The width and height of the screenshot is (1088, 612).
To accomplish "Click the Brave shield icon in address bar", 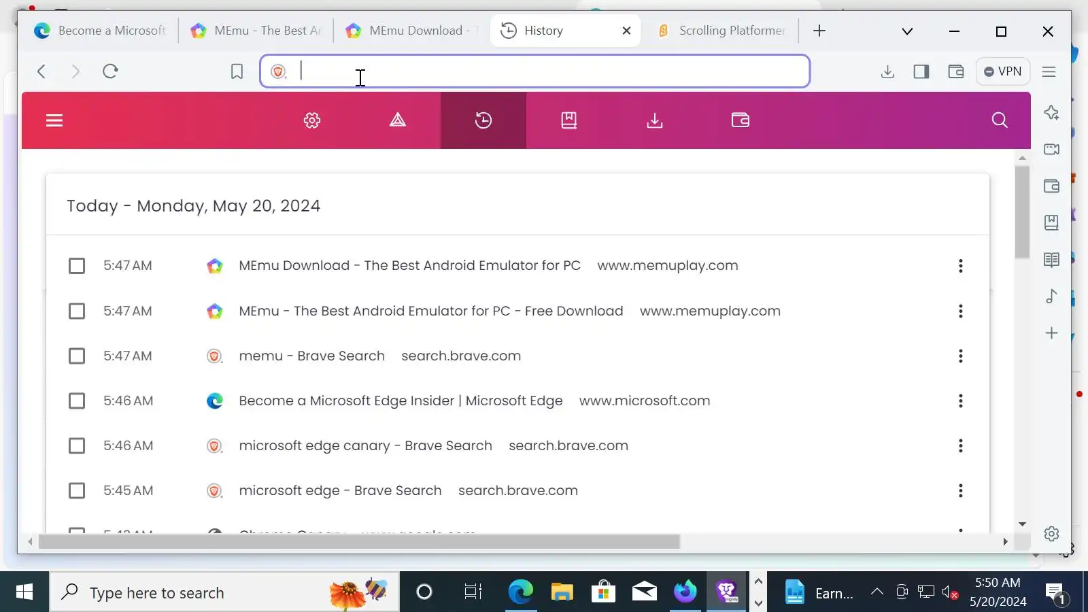I will coord(278,71).
